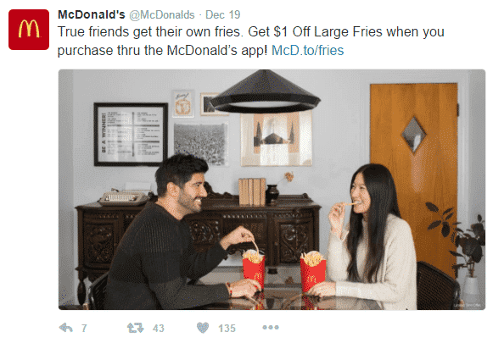493x343 pixels.
Task: Open the McDonald's profile avatar
Action: tap(29, 30)
